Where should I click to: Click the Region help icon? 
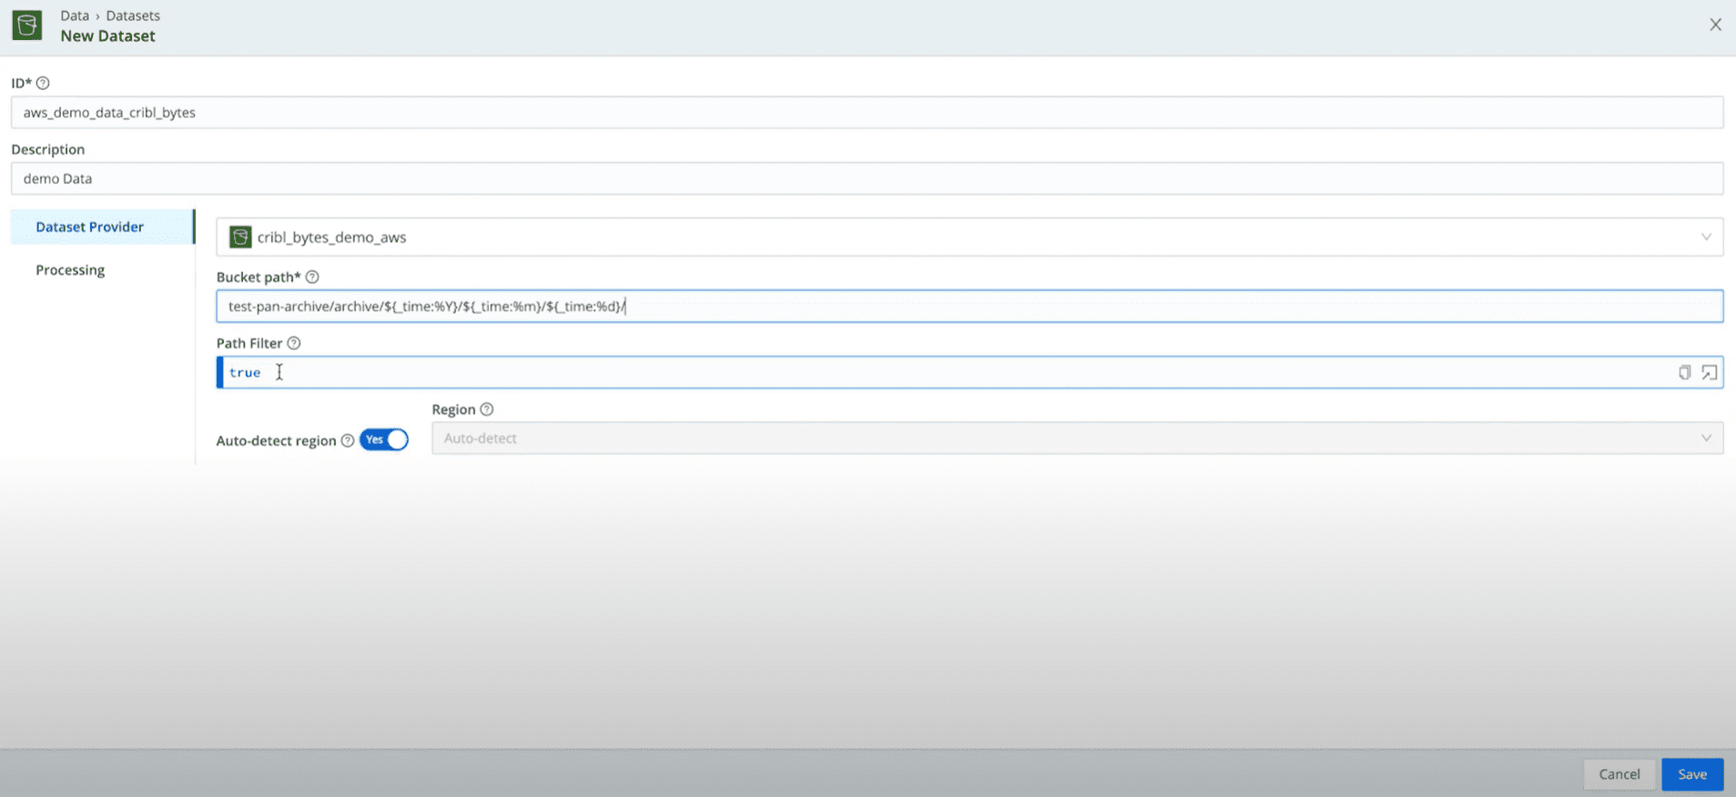pyautogui.click(x=487, y=409)
